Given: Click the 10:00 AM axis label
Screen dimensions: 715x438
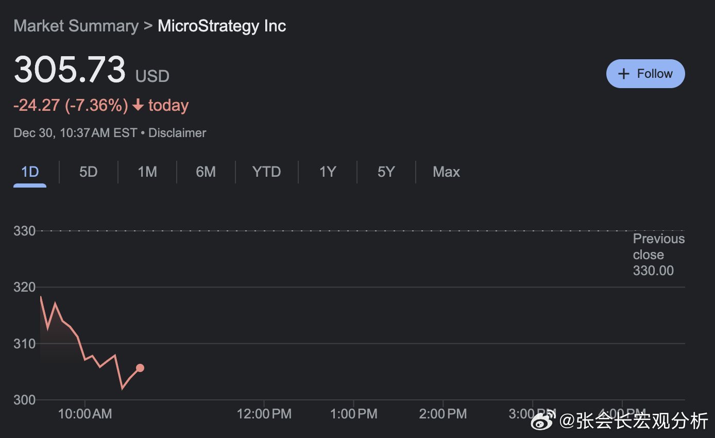Looking at the screenshot, I should [85, 413].
